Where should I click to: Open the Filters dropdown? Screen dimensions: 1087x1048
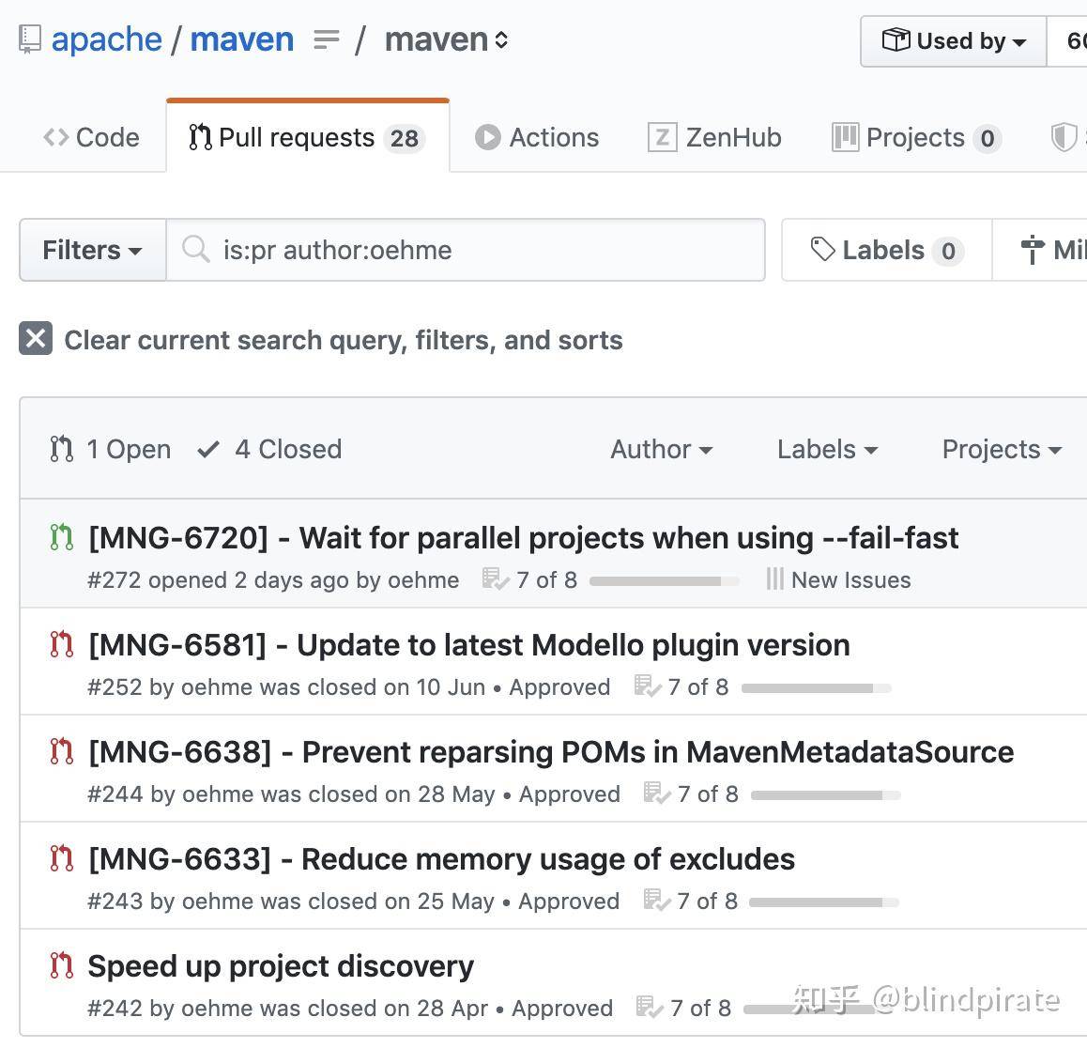92,251
